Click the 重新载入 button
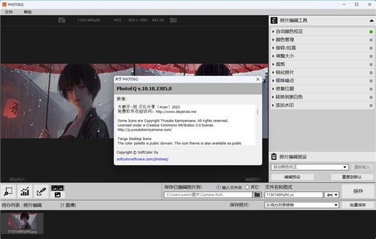 coord(362,167)
